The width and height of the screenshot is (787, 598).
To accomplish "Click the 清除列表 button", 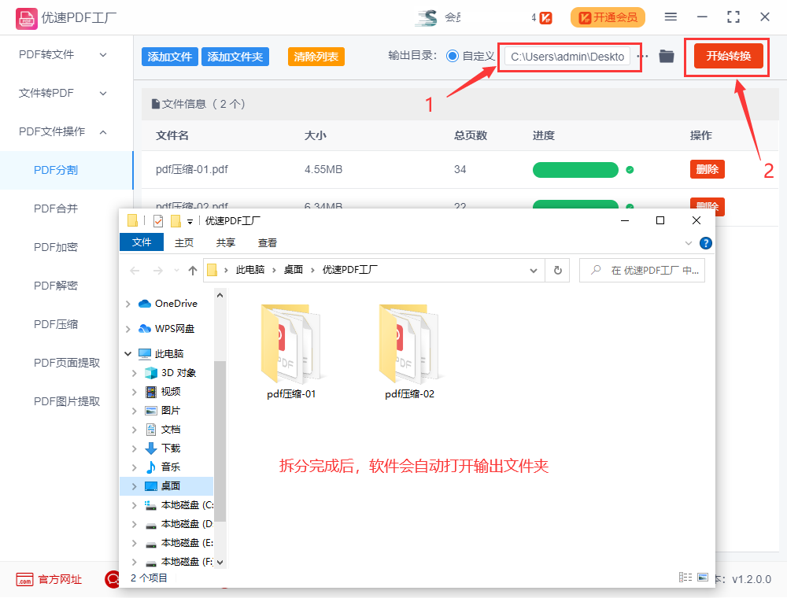I will (x=316, y=56).
